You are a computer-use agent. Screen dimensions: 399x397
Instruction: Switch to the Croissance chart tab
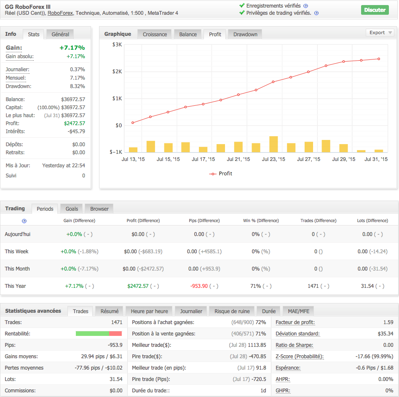tap(155, 34)
